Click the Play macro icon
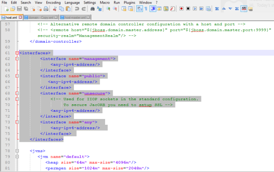The height and width of the screenshot is (172, 274). point(195,8)
